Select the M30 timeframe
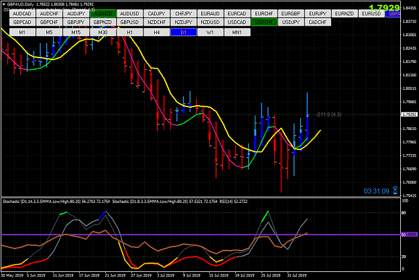 103,32
